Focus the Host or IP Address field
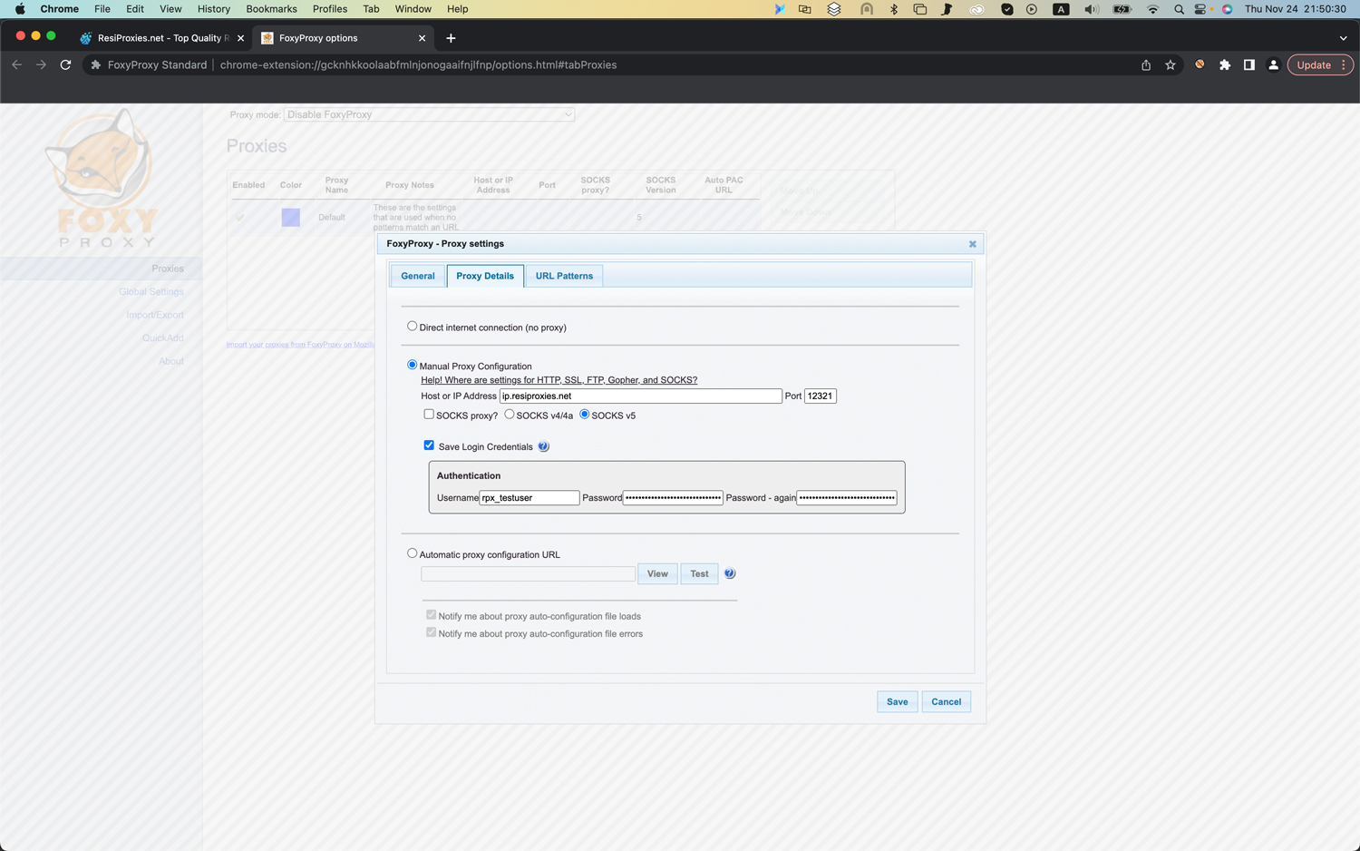The height and width of the screenshot is (851, 1360). coord(641,396)
